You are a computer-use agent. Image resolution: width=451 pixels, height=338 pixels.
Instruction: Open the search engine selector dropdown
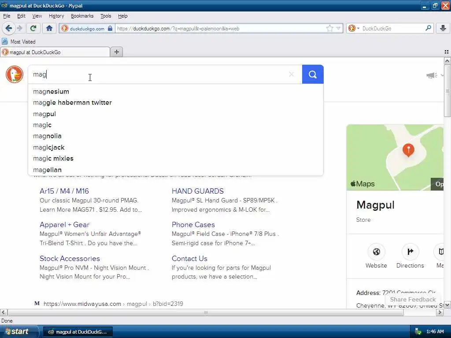[x=354, y=28]
